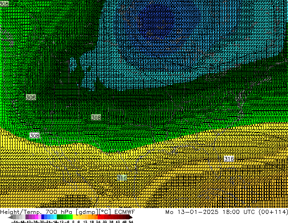
Task: Click the '700 hPa' pressure level text
Action: (60, 212)
